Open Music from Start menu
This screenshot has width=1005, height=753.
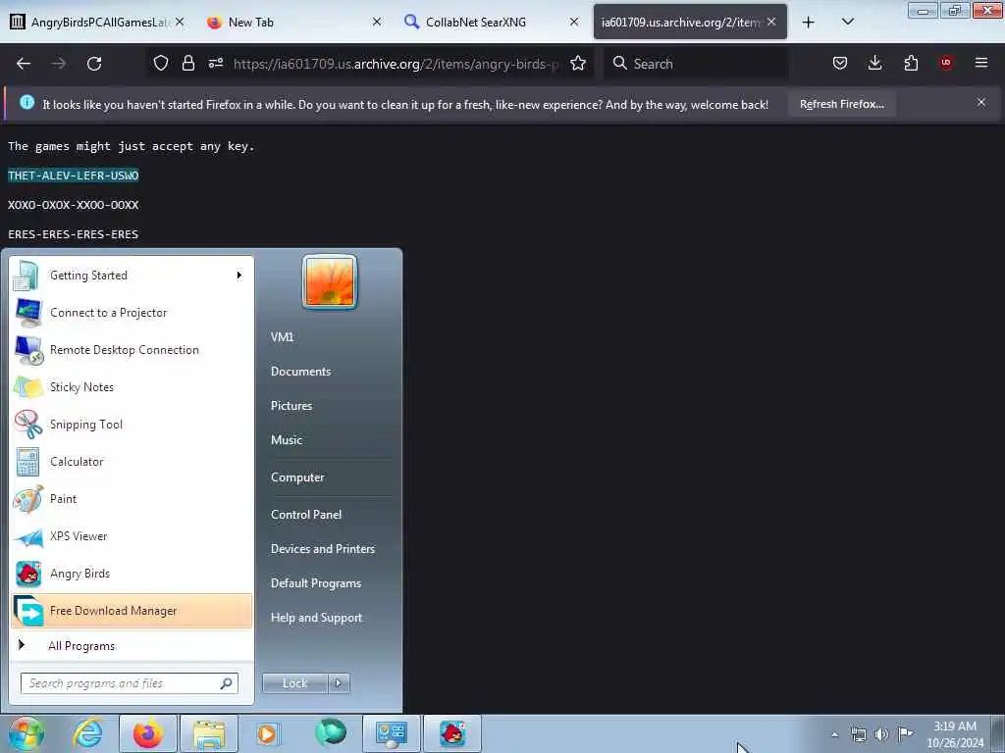(x=287, y=440)
